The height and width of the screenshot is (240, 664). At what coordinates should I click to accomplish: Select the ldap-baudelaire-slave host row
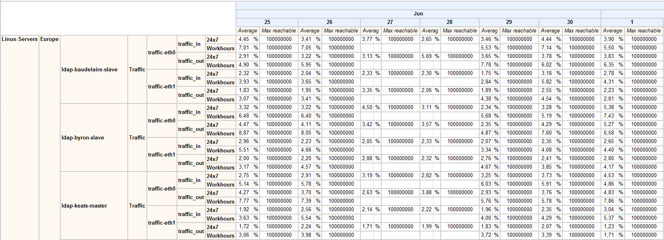coord(90,70)
